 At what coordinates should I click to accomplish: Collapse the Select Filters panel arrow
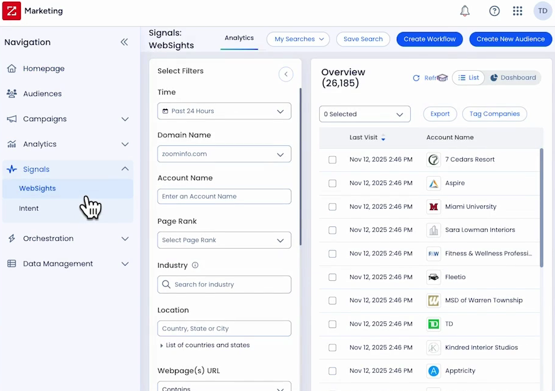[x=285, y=74]
